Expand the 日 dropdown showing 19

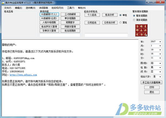[160, 50]
